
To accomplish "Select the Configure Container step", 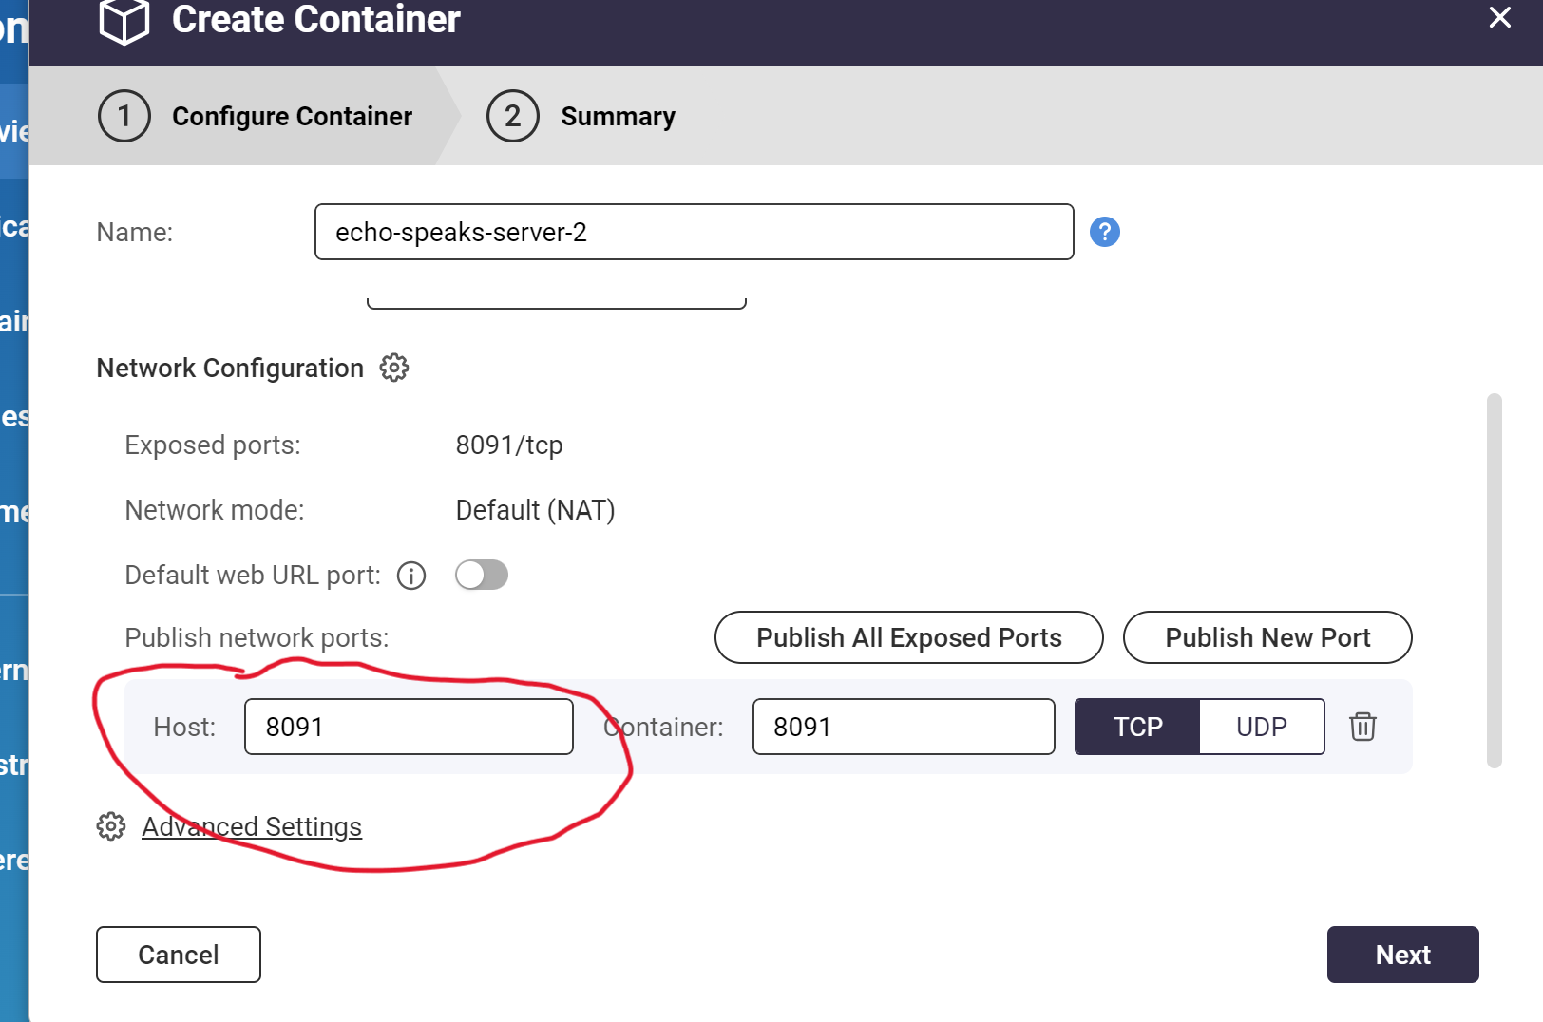I will 291,116.
